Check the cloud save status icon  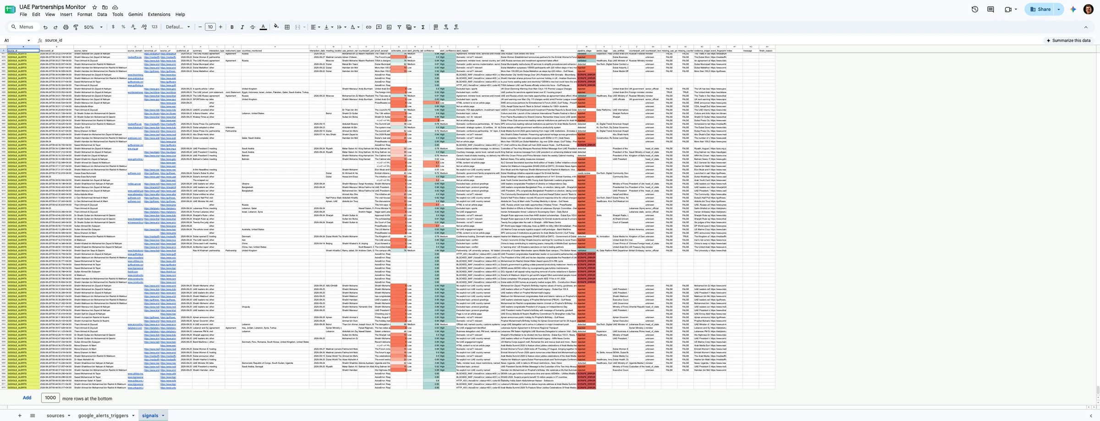(115, 7)
